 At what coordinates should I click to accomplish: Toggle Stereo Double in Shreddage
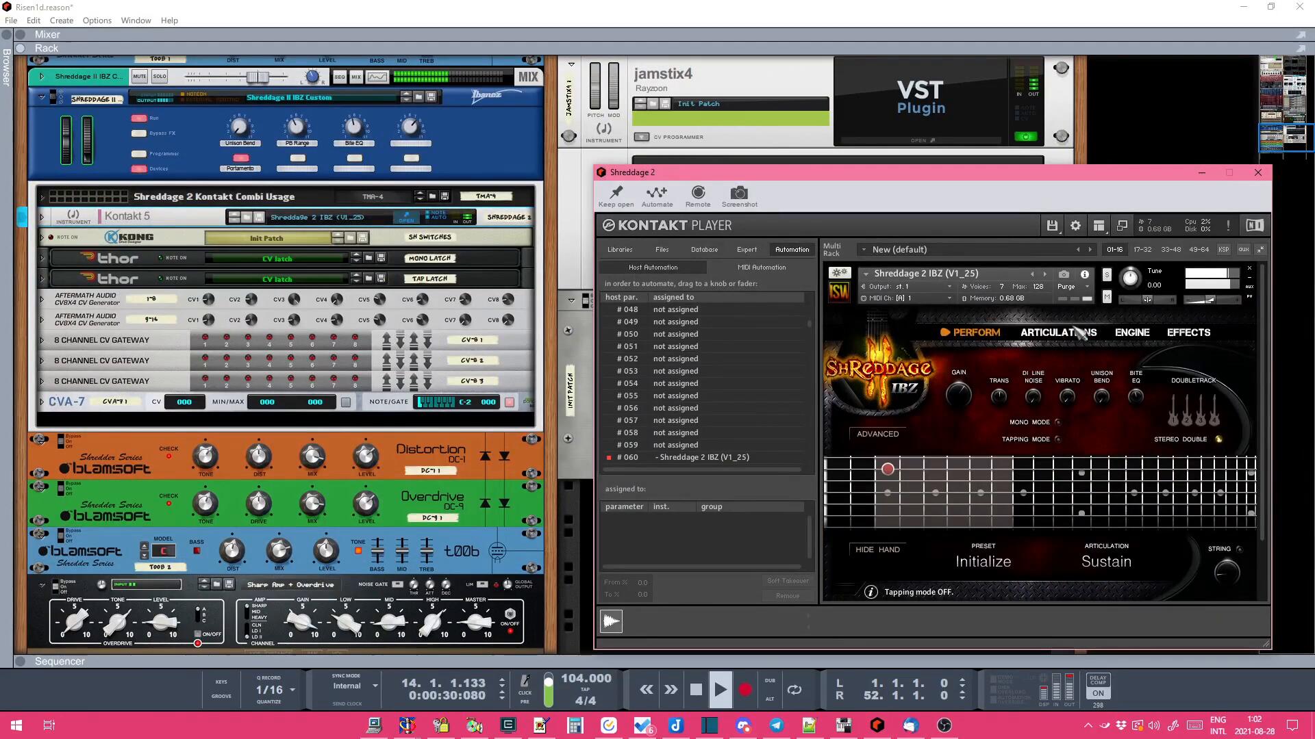(x=1218, y=439)
